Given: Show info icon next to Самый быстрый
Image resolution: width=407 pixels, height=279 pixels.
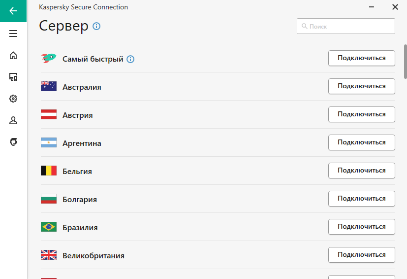Looking at the screenshot, I should (x=130, y=59).
